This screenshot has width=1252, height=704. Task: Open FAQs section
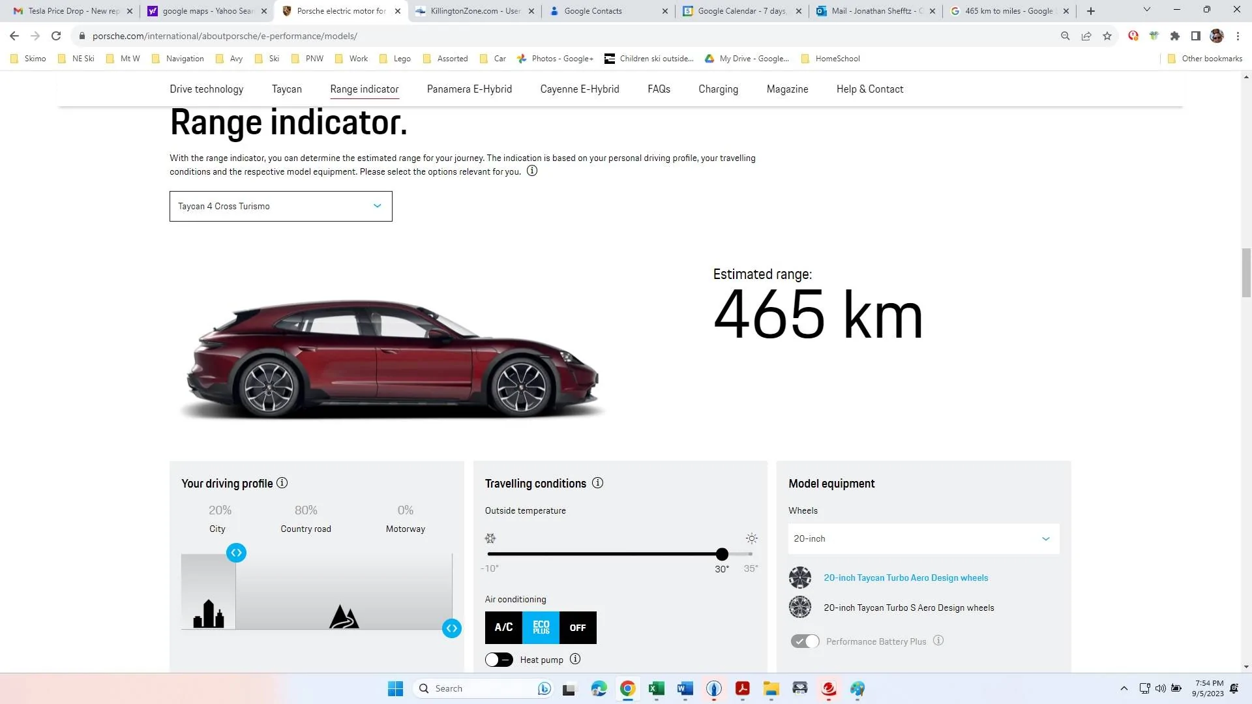[659, 89]
